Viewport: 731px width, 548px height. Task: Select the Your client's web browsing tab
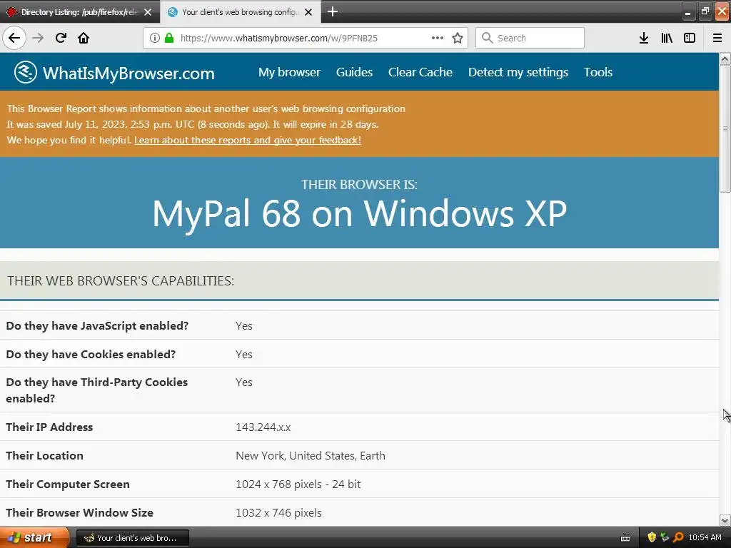(x=241, y=12)
